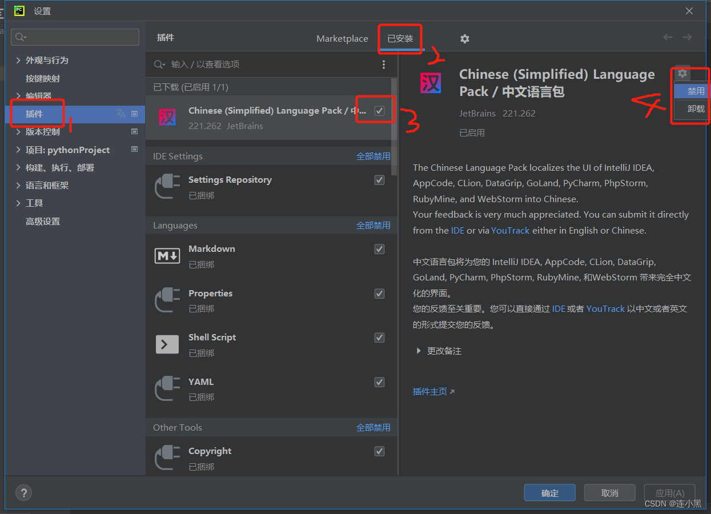Open plugin manager gear next to the 已安装 tab

[465, 39]
